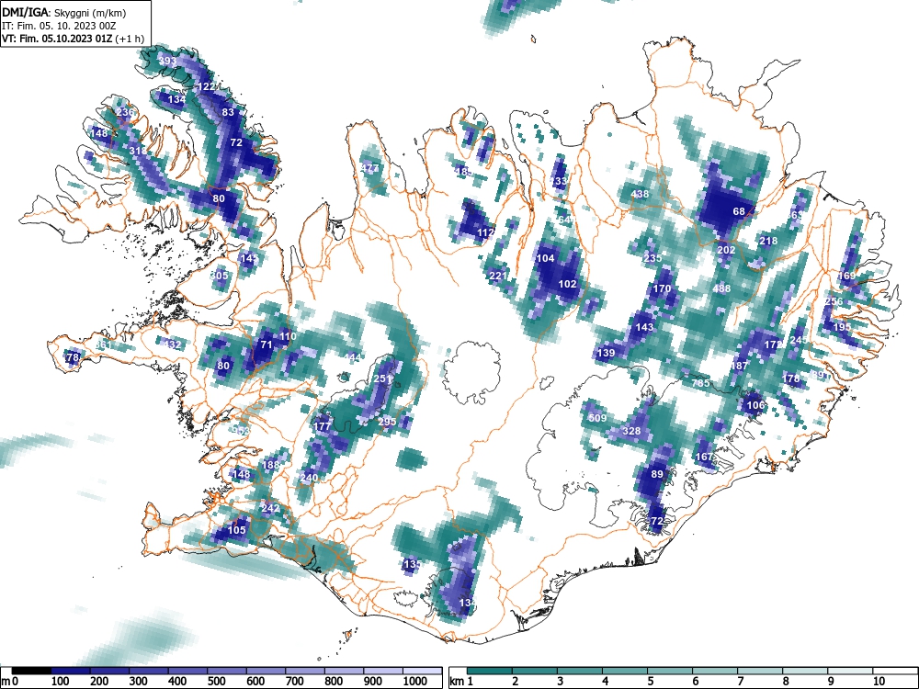Click the visibility value '240'
Screen dimensions: 919x689
click(x=309, y=478)
